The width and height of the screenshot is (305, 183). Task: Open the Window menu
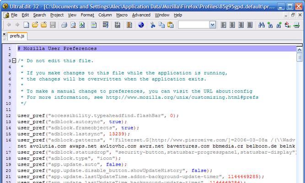coord(162,15)
